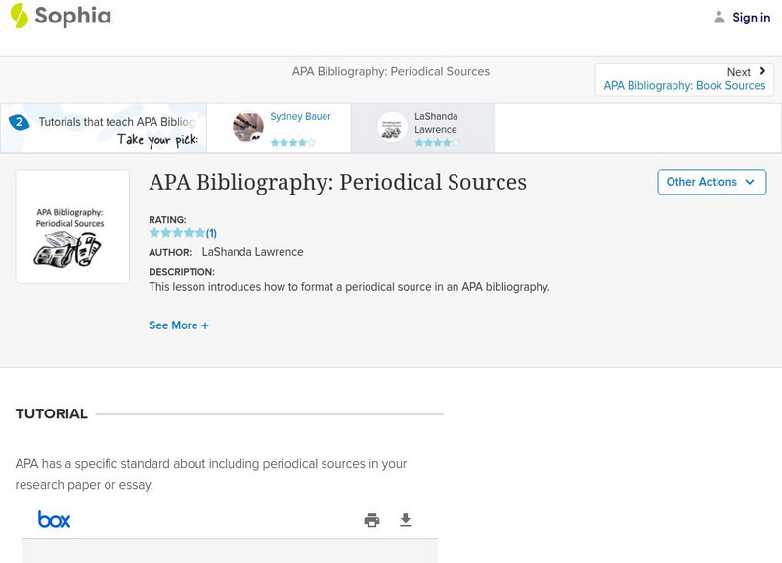This screenshot has width=782, height=563.
Task: Click the APA Bibliography: Periodical Sources heading
Action: click(337, 182)
